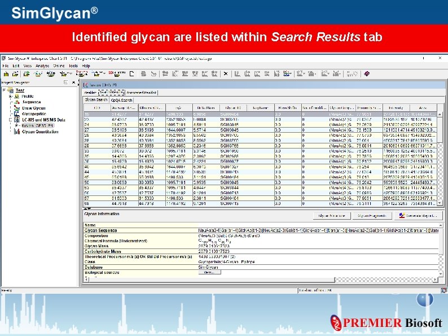
Task: Sort by the Delta Mass column header
Action: [206, 108]
